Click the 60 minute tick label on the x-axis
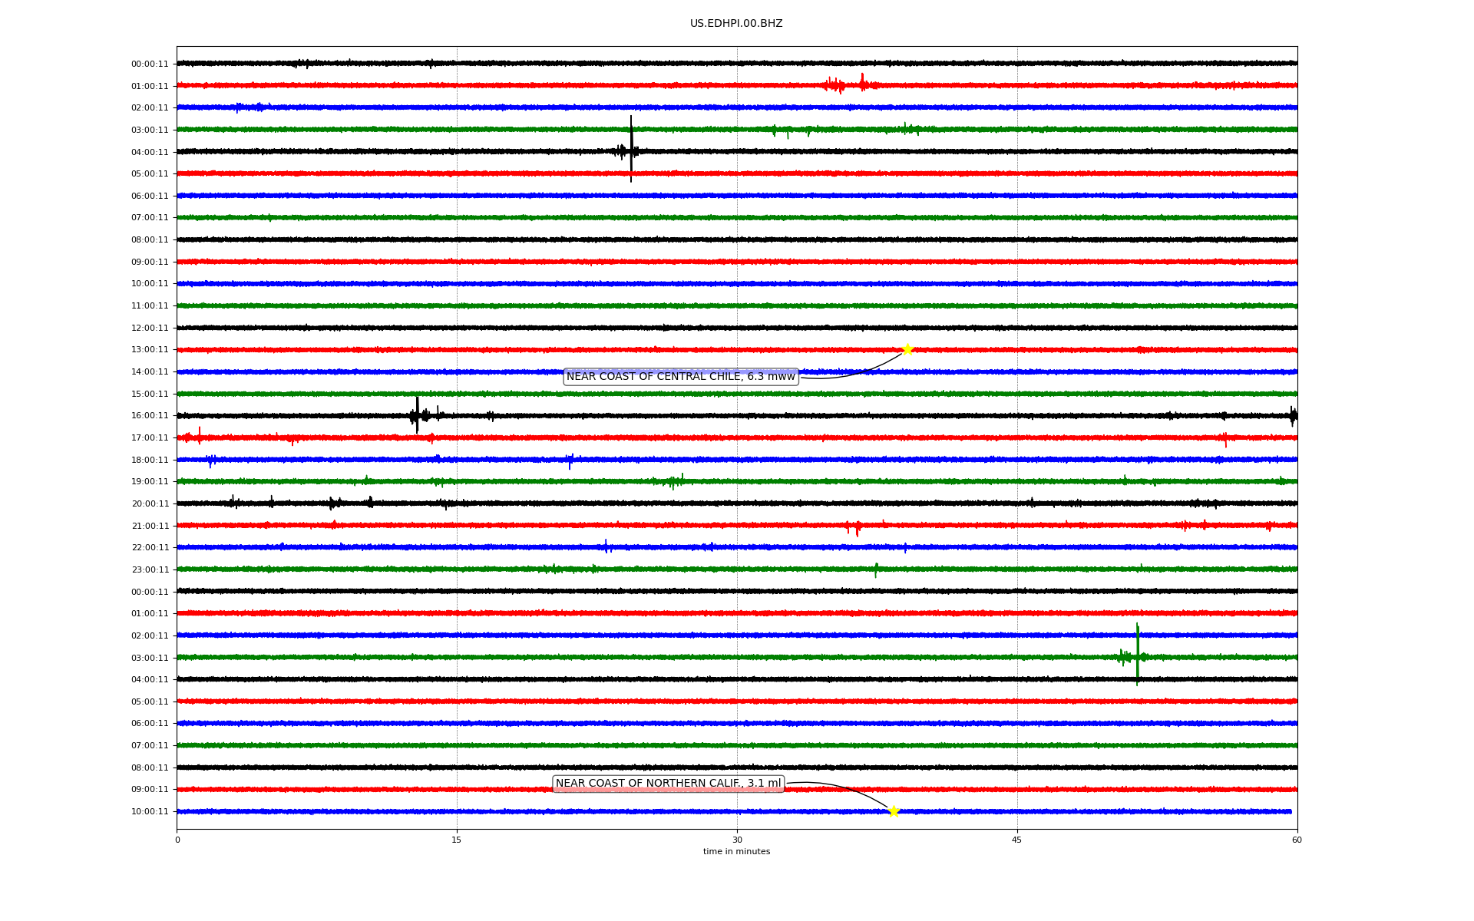 tap(1297, 840)
